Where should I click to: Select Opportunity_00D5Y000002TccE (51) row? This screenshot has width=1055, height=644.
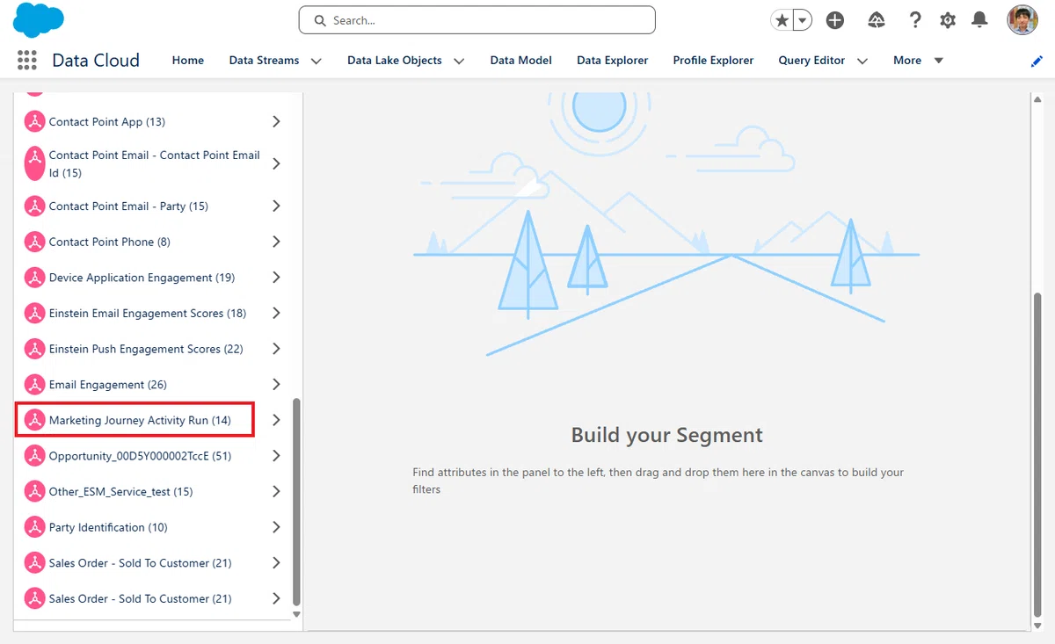[153, 456]
